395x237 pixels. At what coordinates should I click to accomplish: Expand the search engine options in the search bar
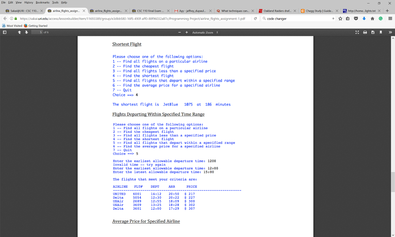pyautogui.click(x=264, y=18)
